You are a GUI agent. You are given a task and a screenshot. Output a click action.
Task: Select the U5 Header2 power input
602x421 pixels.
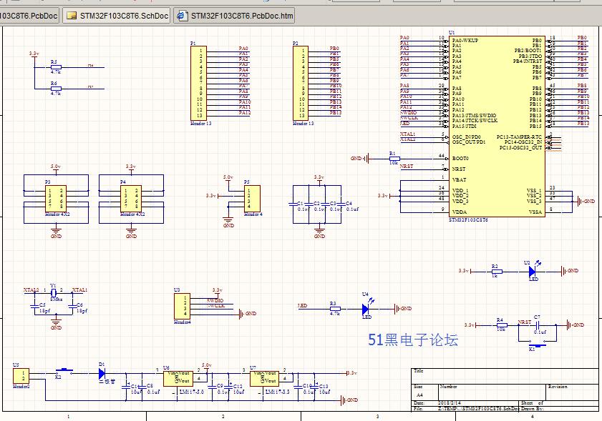[x=19, y=375]
